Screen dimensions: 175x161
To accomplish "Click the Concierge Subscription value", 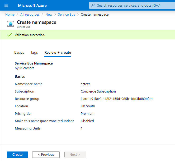I will click(x=98, y=91).
